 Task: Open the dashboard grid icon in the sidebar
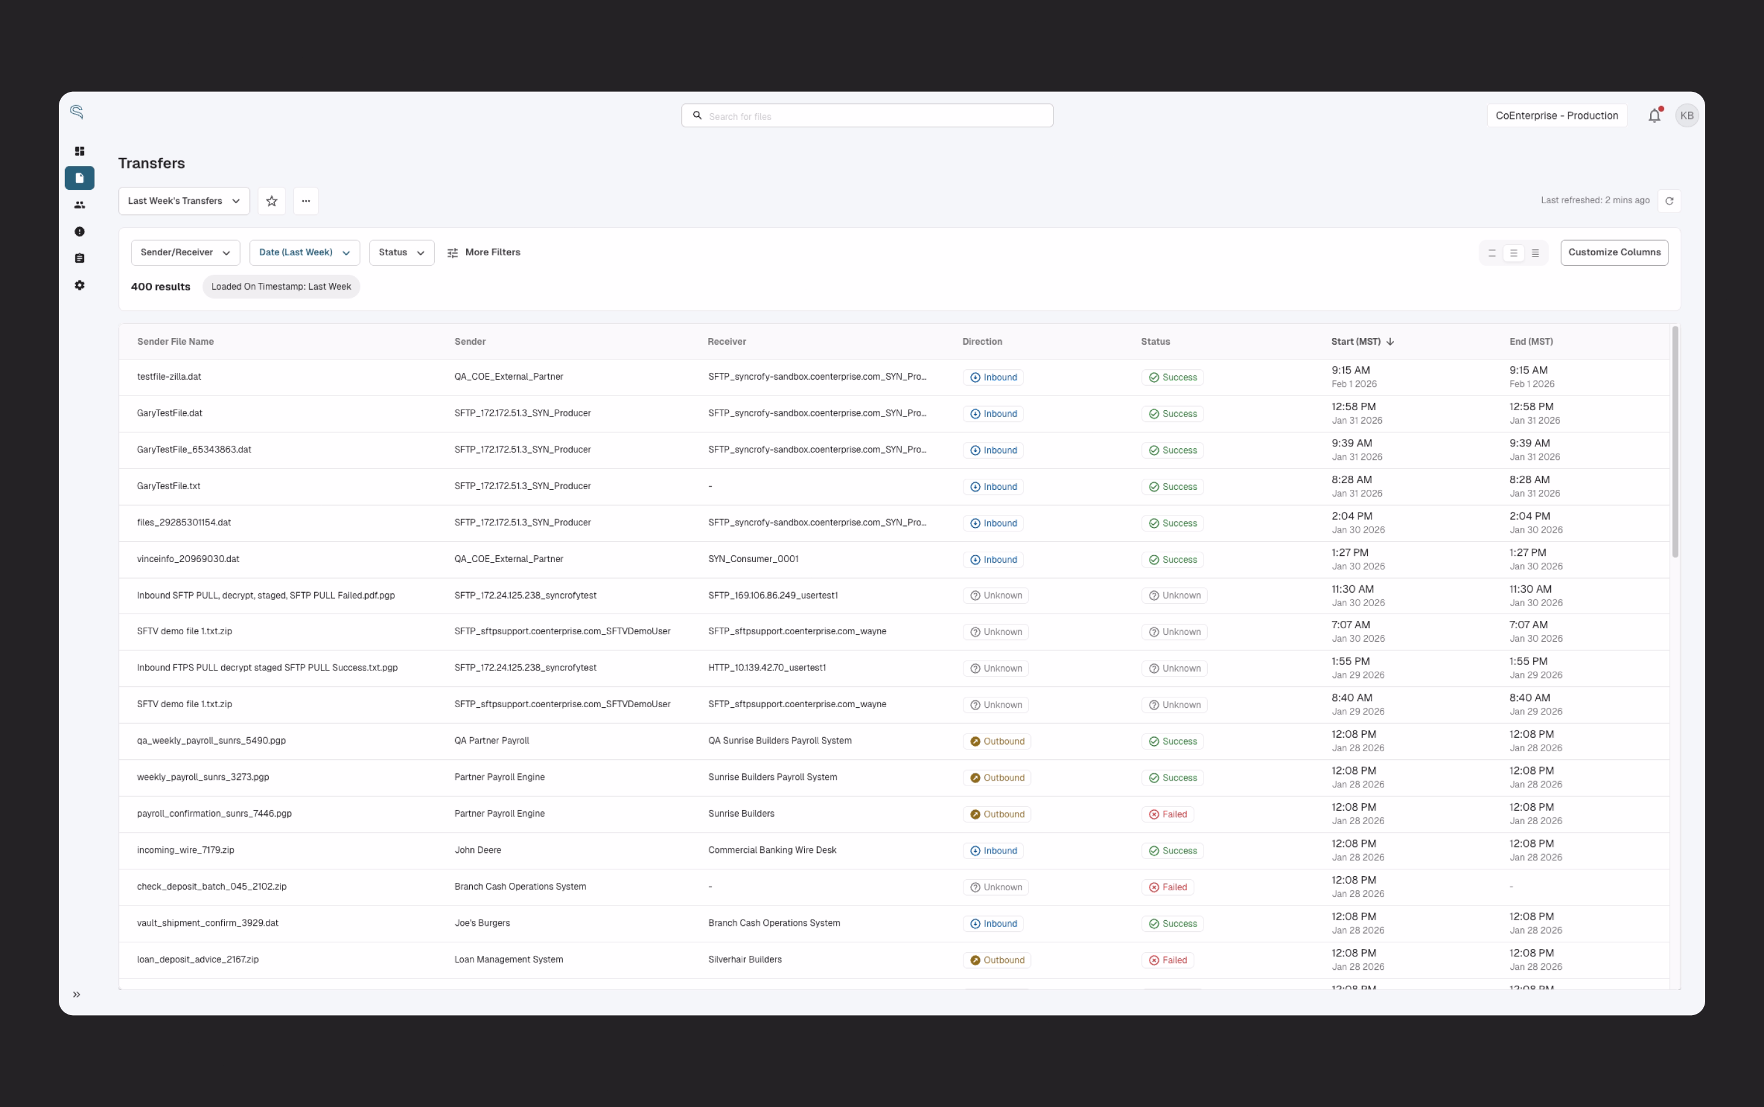tap(80, 152)
